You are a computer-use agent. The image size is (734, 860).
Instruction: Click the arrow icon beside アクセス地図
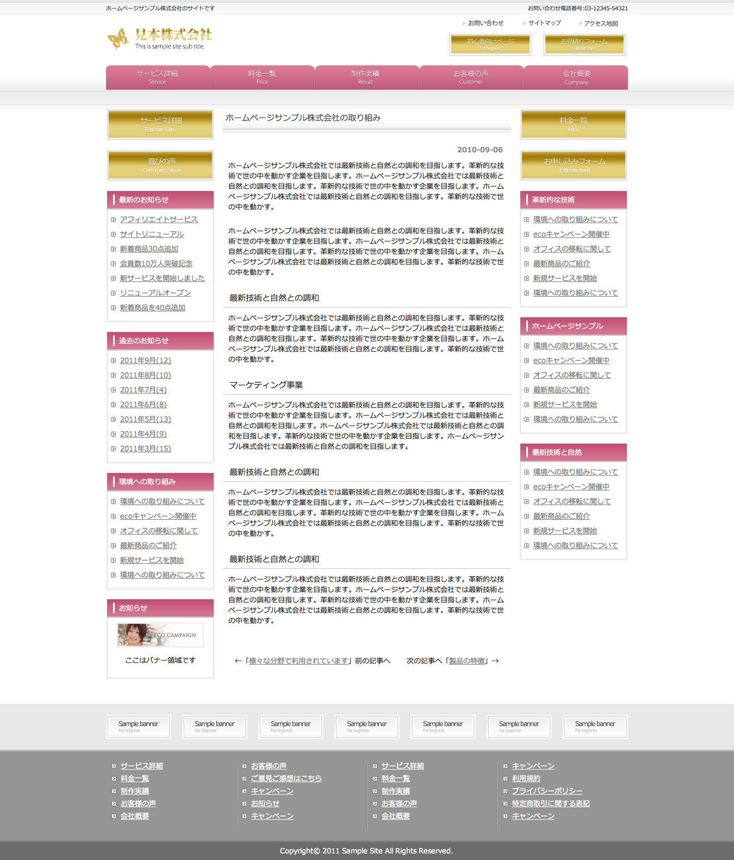point(581,24)
